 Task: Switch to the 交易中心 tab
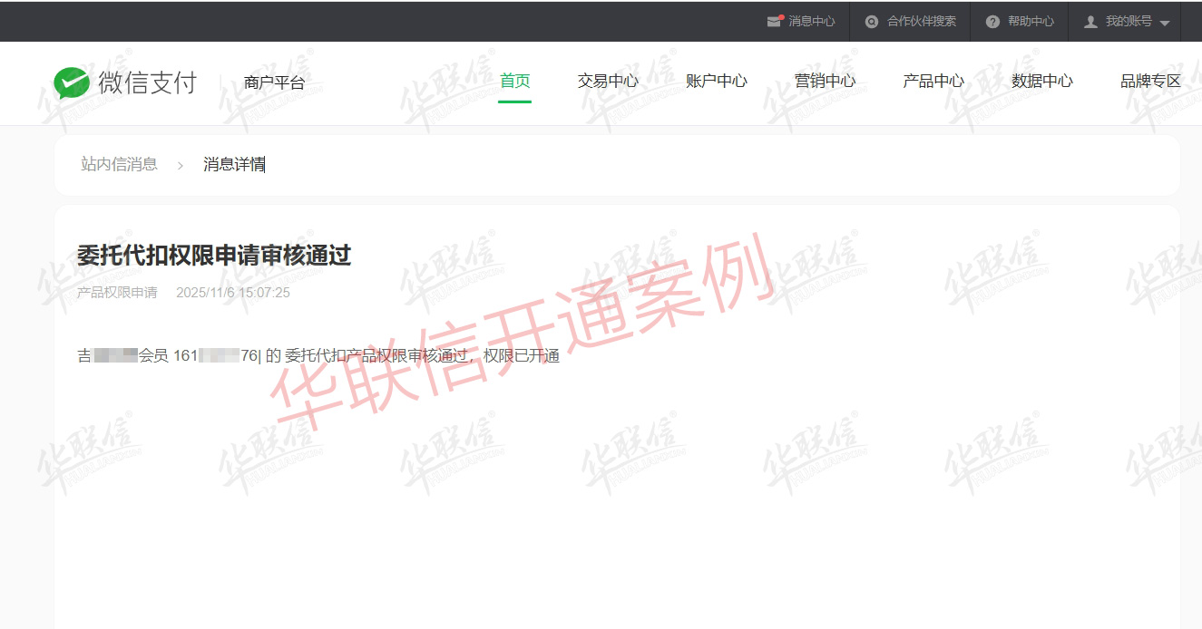click(x=608, y=82)
